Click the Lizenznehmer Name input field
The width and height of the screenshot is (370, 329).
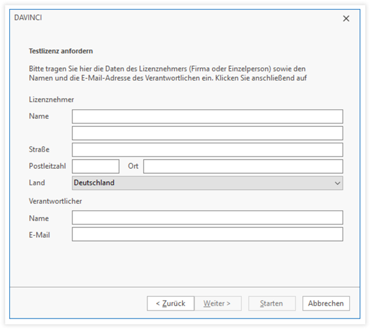(207, 116)
